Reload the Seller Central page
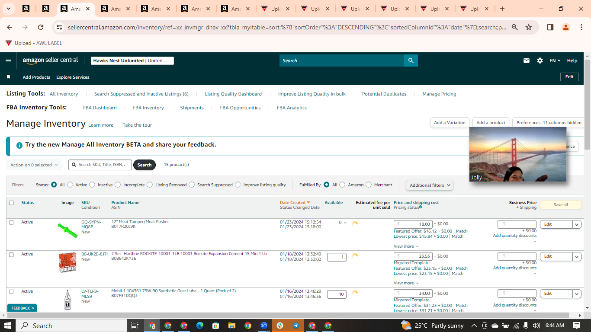 (x=41, y=27)
